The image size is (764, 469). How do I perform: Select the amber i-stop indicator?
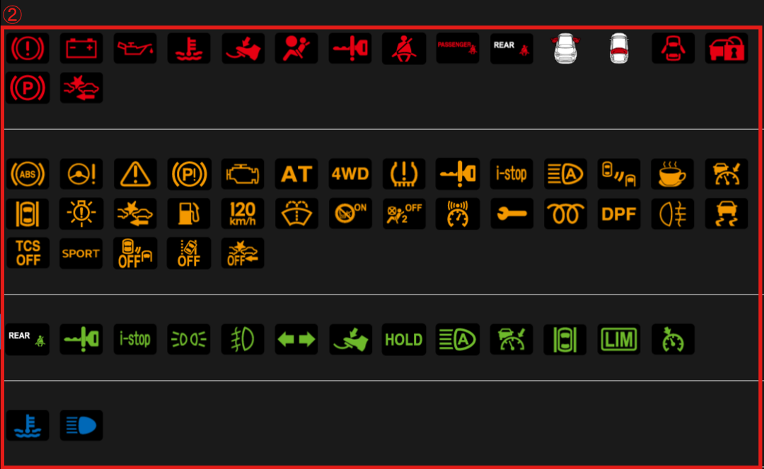(x=511, y=174)
